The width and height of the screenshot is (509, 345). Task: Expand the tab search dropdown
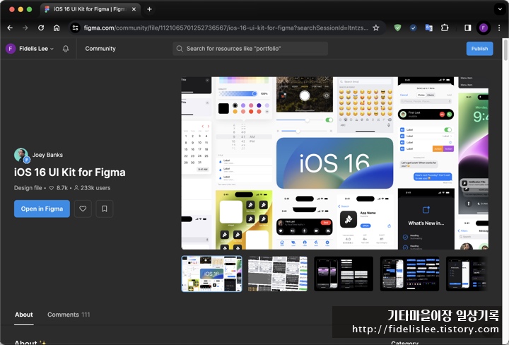(x=500, y=9)
